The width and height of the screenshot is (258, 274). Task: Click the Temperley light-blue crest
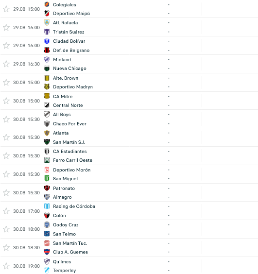coord(47,270)
